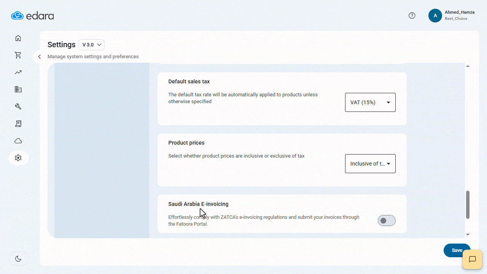Open the Inclusive of tax prices dropdown
This screenshot has width=487, height=274.
(370, 164)
